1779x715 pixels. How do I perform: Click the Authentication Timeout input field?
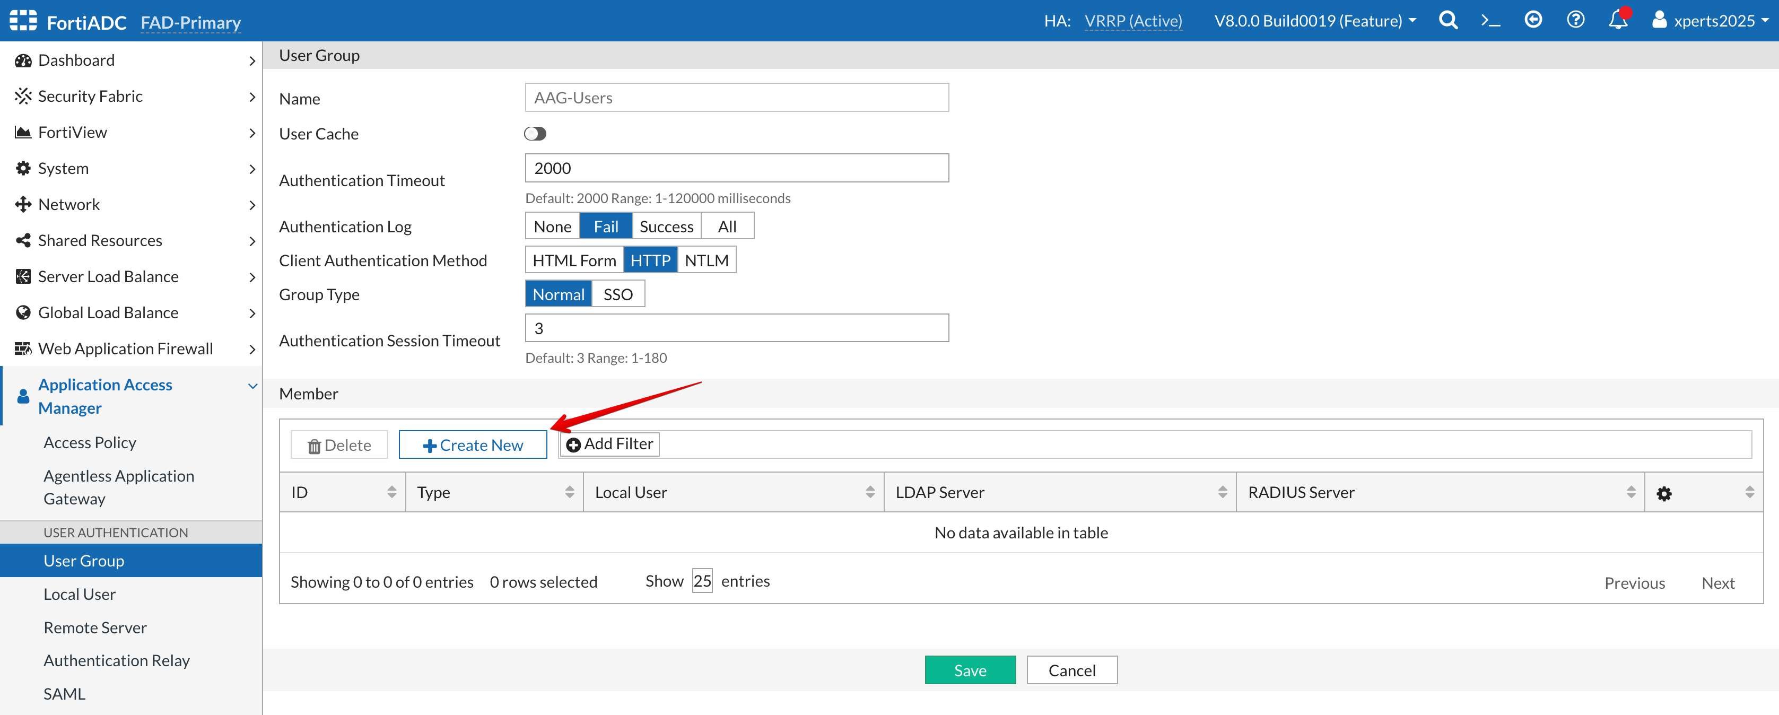[x=736, y=169]
